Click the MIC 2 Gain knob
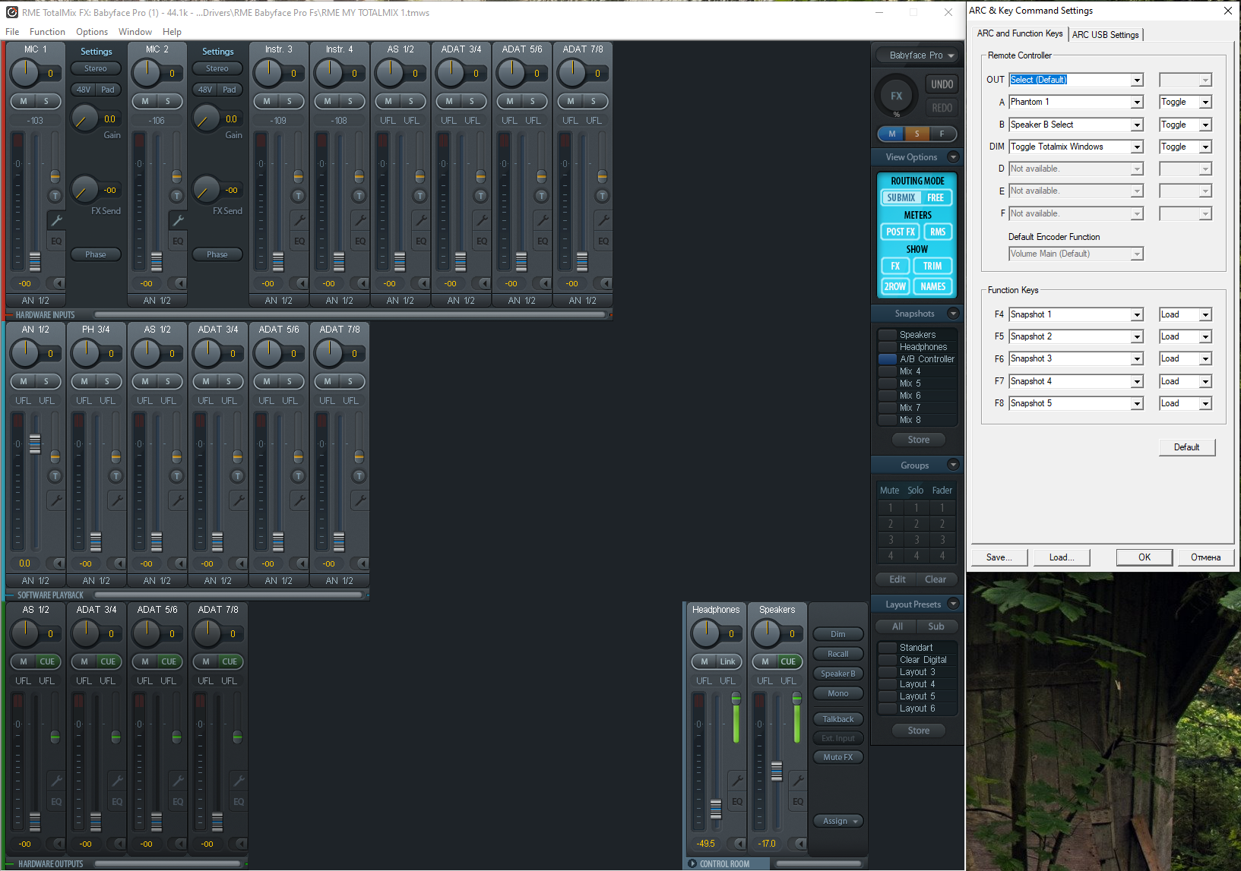The width and height of the screenshot is (1241, 871). 206,119
